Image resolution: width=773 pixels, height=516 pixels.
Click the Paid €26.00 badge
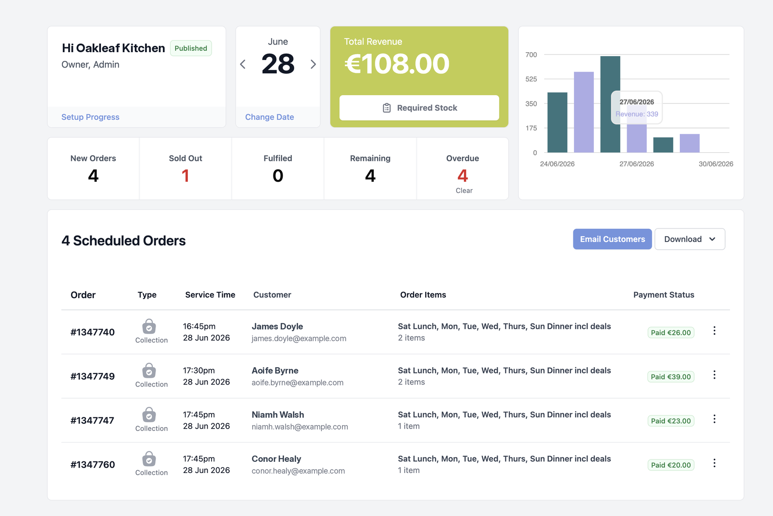pos(671,332)
